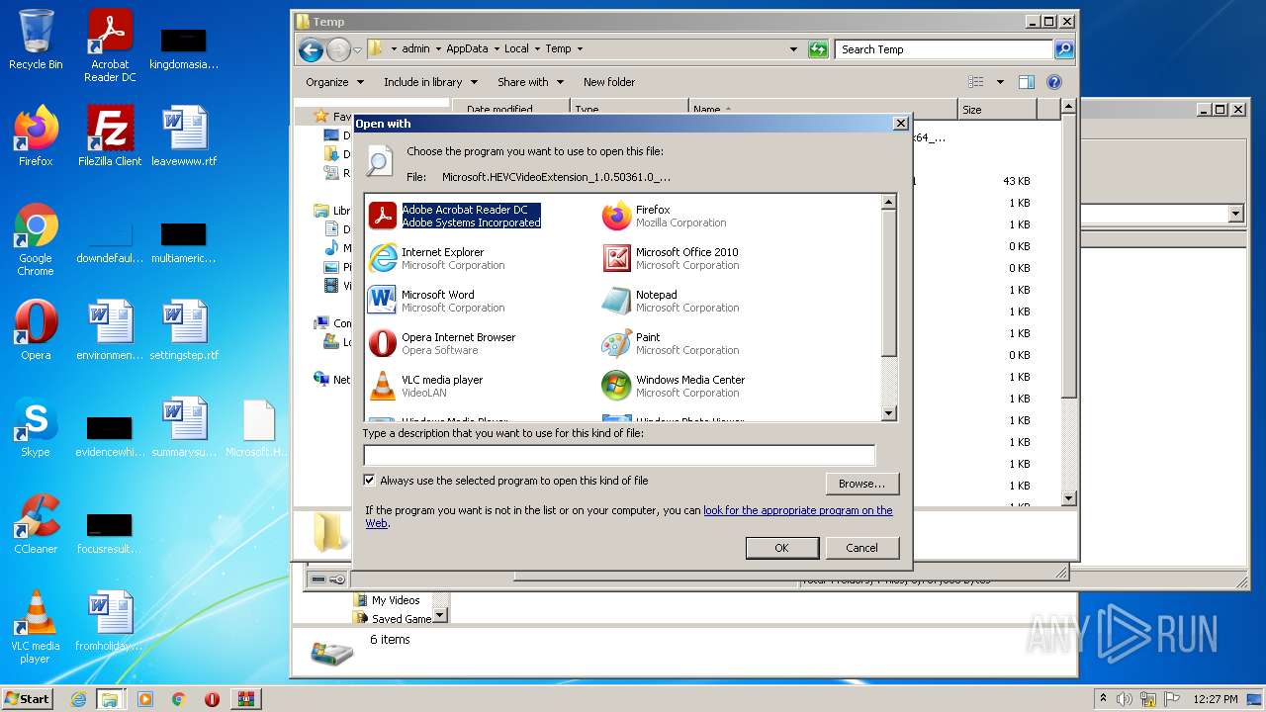Pick Microsoft Office 2010 from the list
Viewport: 1266px width, 712px height.
[x=671, y=258]
